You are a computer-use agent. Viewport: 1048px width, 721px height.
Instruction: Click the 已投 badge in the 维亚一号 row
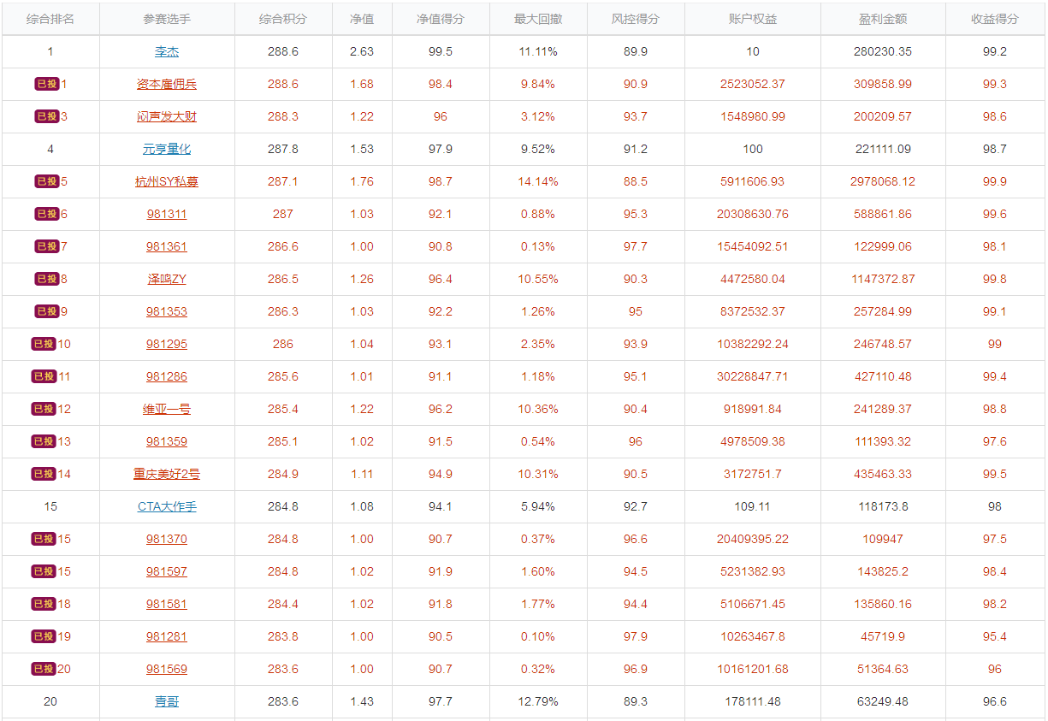coord(44,409)
